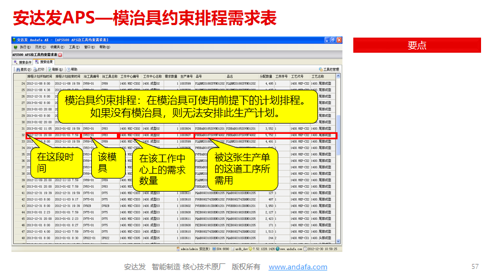Click quantity cell 4,495 in row 24

pyautogui.click(x=266, y=84)
